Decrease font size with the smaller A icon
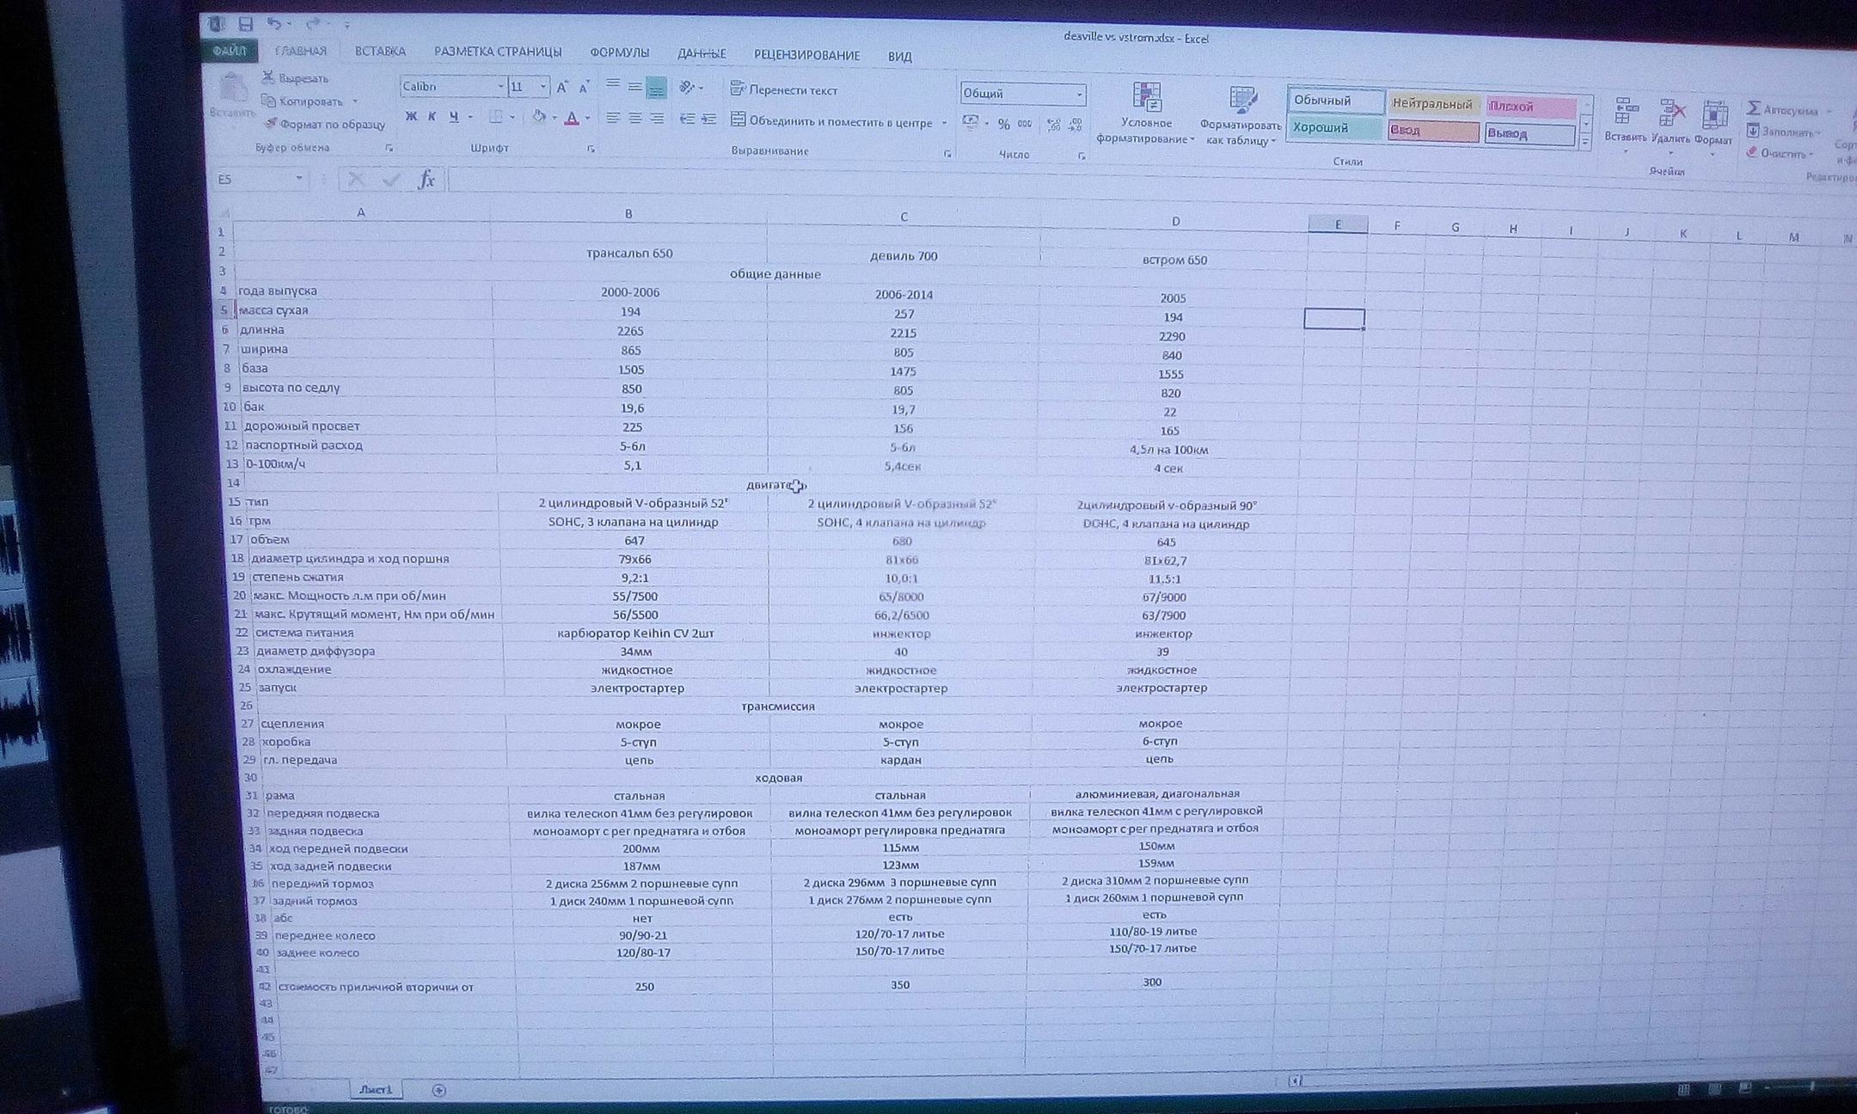The image size is (1857, 1114). pyautogui.click(x=584, y=88)
